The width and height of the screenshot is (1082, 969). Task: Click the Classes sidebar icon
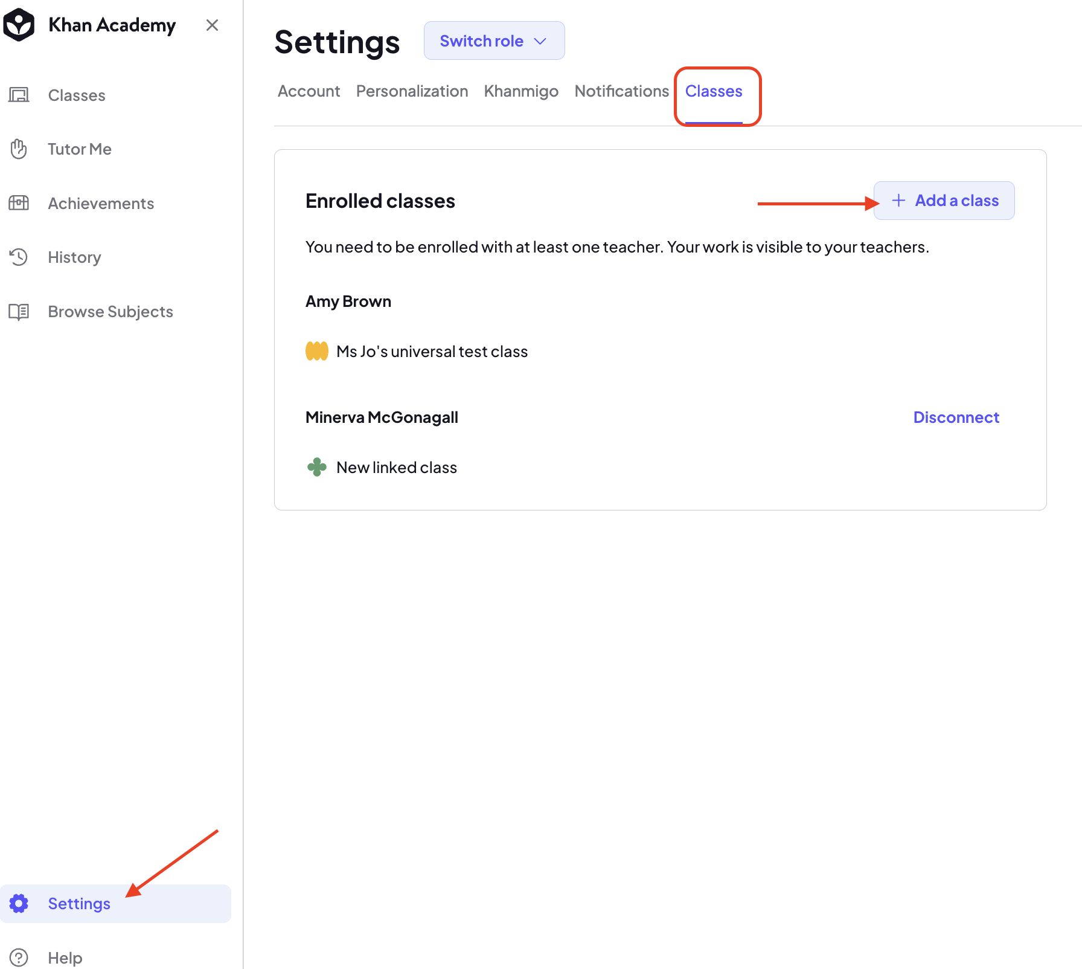pos(19,95)
